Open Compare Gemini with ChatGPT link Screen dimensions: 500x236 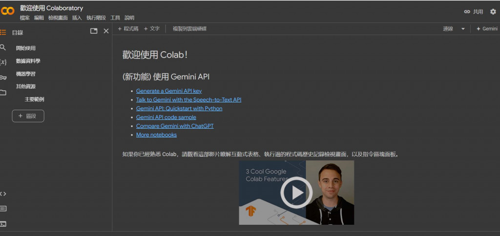pos(175,126)
